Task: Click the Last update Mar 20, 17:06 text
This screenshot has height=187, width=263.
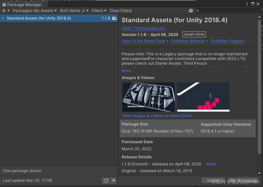Action: pyautogui.click(x=27, y=180)
